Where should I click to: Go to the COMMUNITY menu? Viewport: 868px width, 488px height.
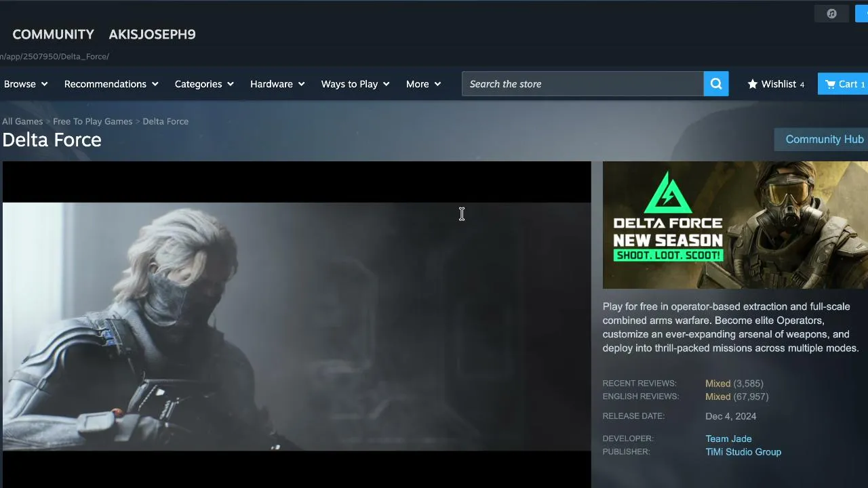pyautogui.click(x=54, y=35)
